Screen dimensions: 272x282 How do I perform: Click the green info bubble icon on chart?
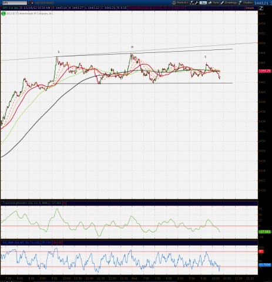[x=3, y=14]
